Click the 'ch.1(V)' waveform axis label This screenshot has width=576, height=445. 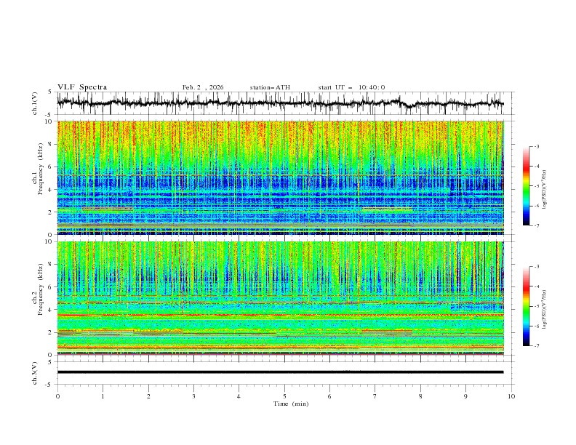pos(35,103)
